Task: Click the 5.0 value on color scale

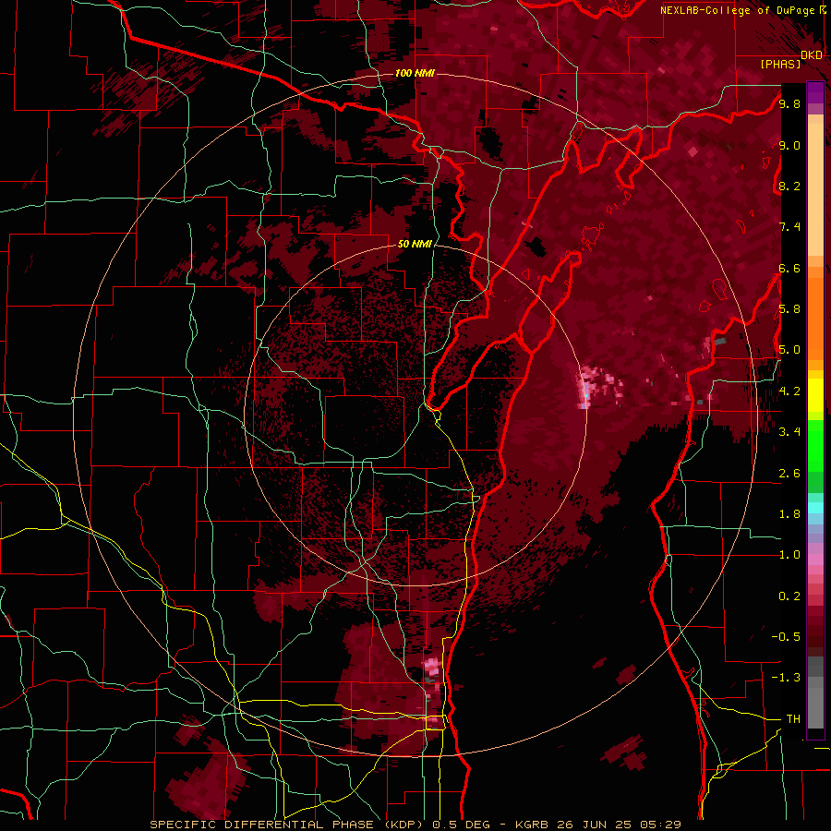Action: click(789, 350)
